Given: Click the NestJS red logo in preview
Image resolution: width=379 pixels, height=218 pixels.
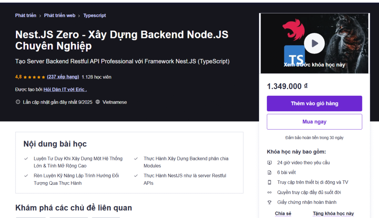Looking at the screenshot, I should [294, 30].
